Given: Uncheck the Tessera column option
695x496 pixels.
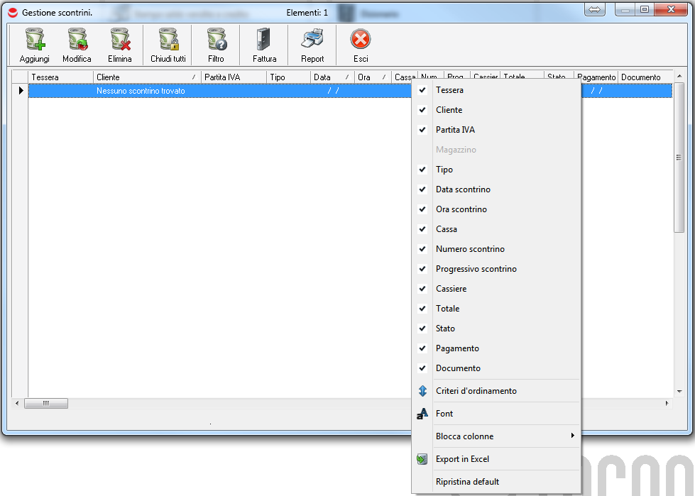Looking at the screenshot, I should pyautogui.click(x=449, y=90).
